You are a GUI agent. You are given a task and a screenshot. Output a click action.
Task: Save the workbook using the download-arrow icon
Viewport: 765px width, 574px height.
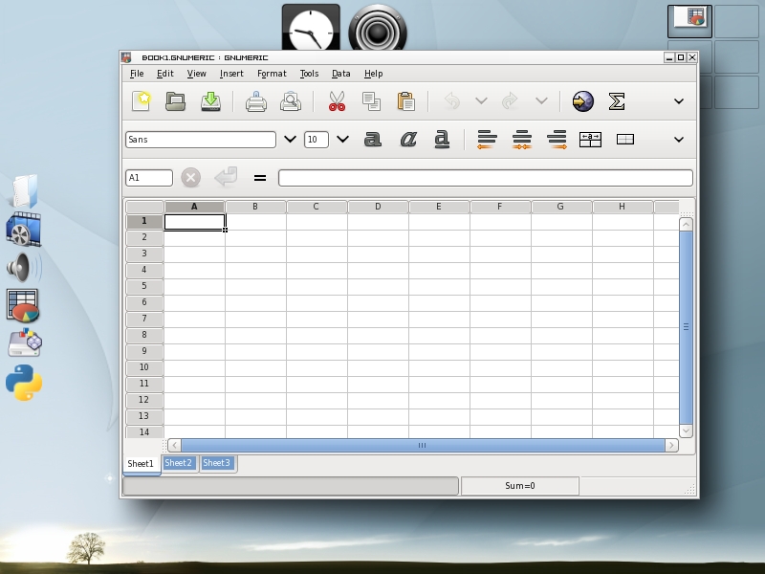coord(210,100)
